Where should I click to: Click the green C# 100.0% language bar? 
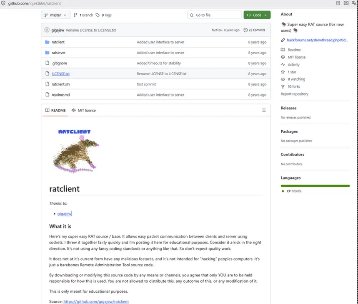[x=315, y=185]
